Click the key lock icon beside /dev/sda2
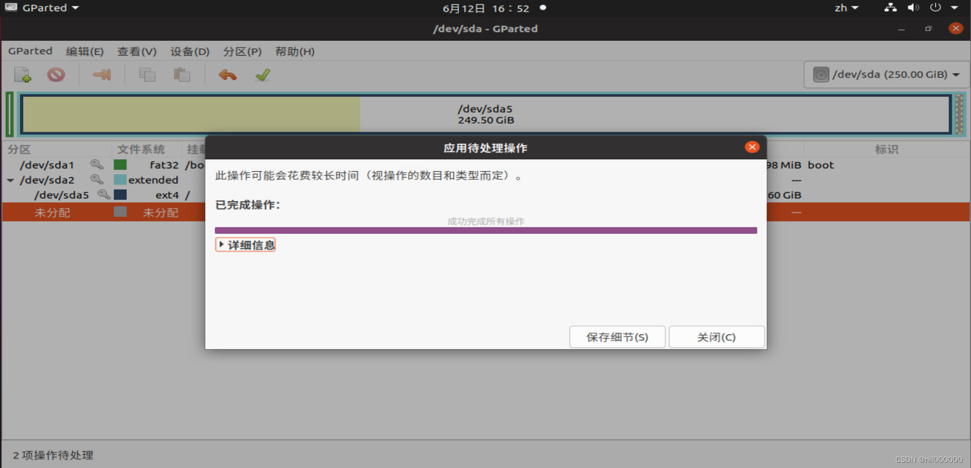 97,180
